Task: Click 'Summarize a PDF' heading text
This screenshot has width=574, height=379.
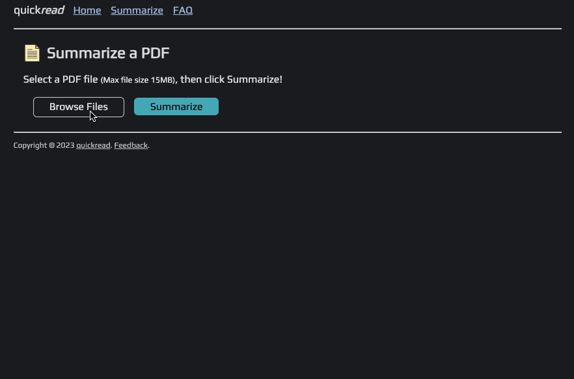Action: (108, 53)
